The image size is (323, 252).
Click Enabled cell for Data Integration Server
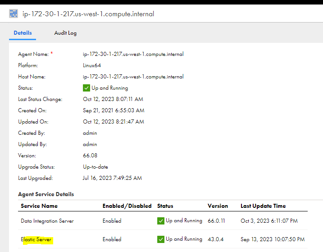point(112,221)
